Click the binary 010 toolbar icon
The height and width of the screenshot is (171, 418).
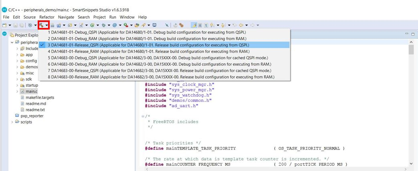click(53, 25)
